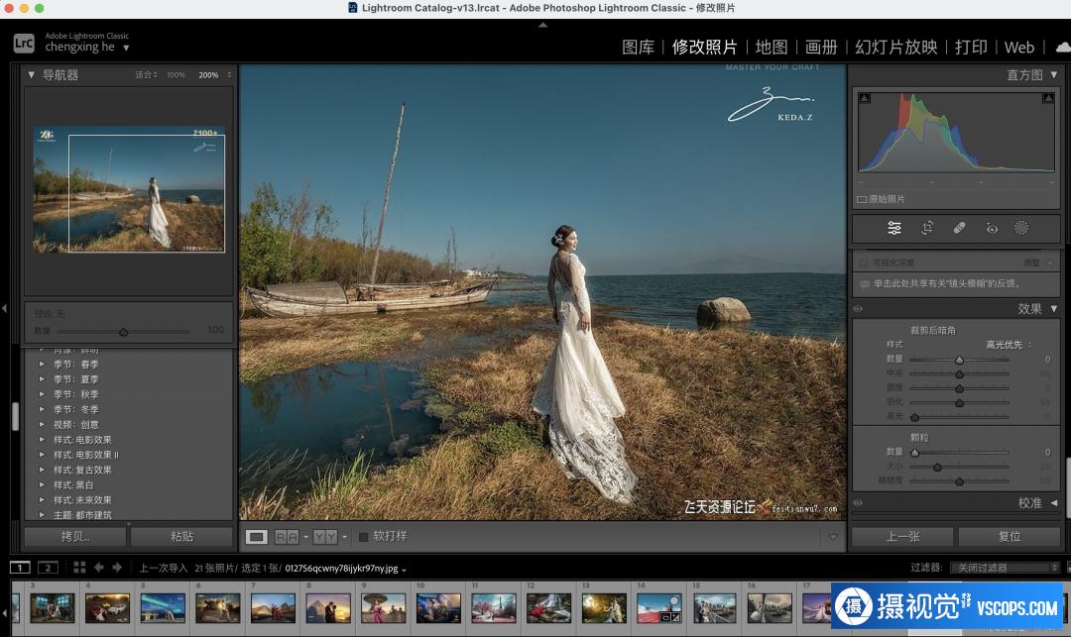Go forward using filmstrip right arrow
The height and width of the screenshot is (637, 1071).
tap(117, 568)
